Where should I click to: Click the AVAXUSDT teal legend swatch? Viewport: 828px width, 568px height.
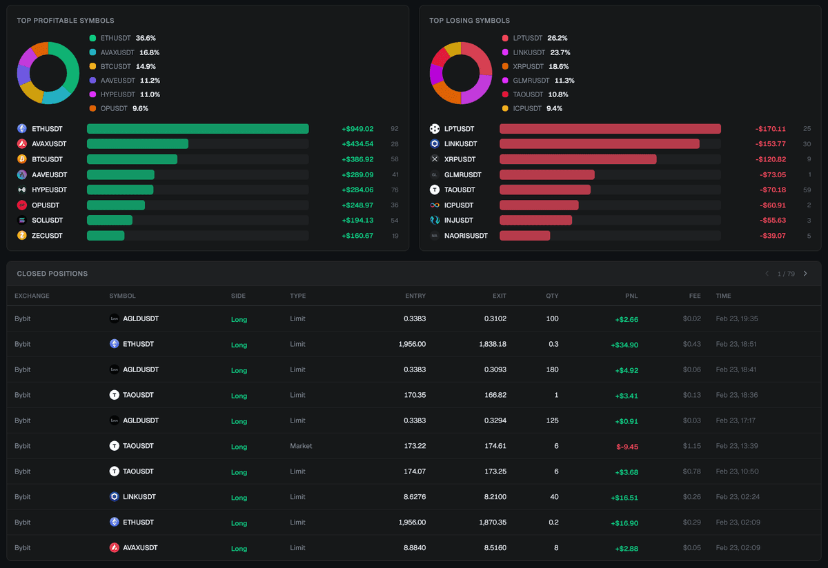[92, 52]
